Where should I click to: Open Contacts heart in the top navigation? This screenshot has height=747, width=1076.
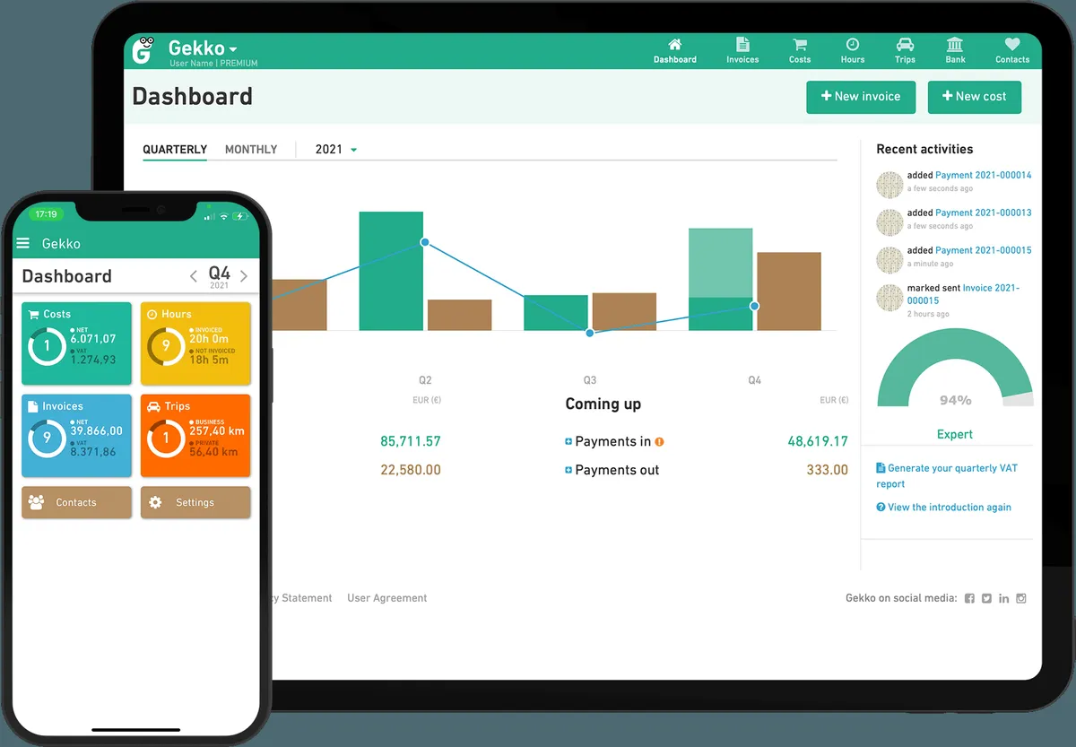point(1012,50)
